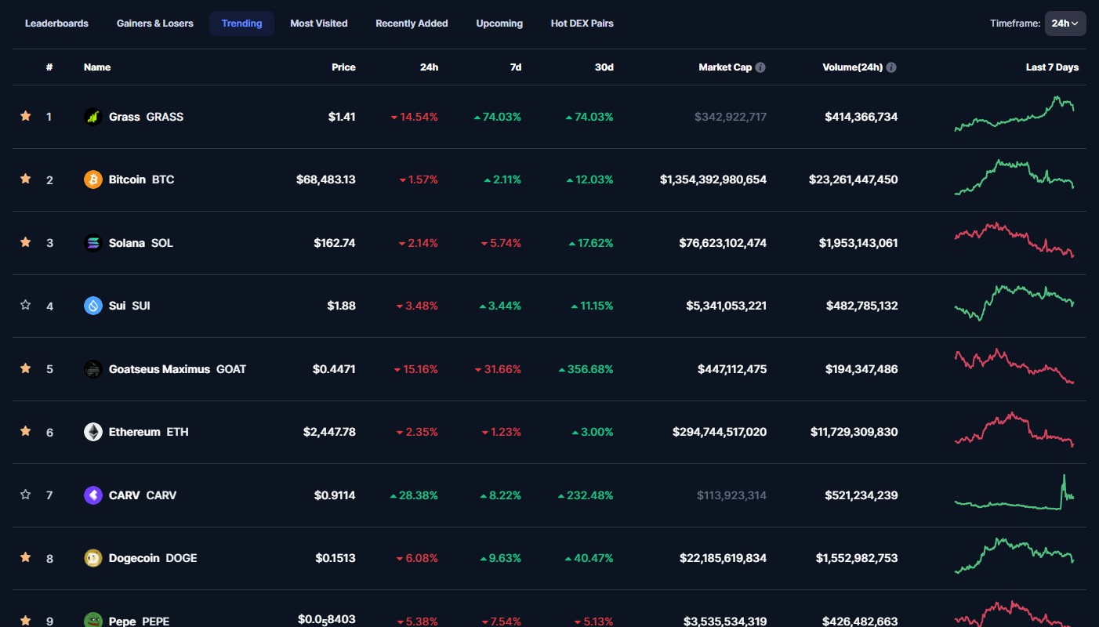Toggle the watchlist star for Solana

pos(25,242)
